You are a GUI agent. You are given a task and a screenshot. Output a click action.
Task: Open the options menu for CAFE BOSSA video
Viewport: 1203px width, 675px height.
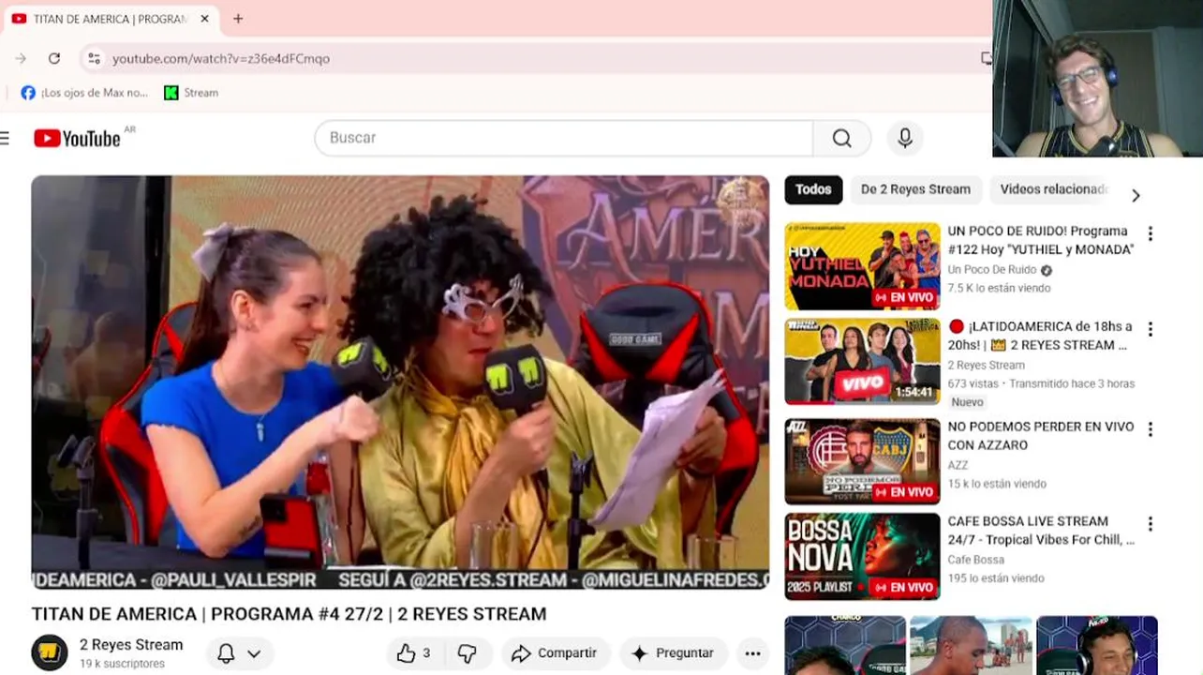1151,524
